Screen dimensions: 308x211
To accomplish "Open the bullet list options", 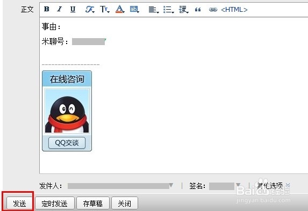I will coord(169,10).
